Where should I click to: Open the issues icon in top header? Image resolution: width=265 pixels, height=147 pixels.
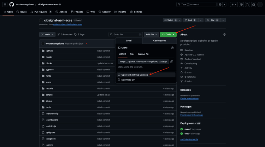241,5
